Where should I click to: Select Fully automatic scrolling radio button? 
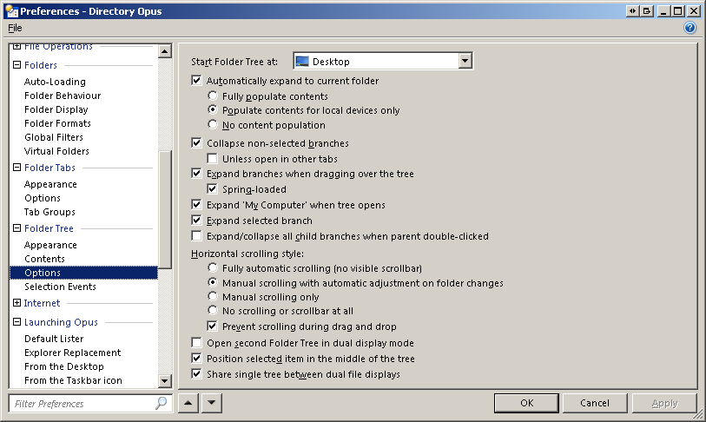pyautogui.click(x=213, y=268)
